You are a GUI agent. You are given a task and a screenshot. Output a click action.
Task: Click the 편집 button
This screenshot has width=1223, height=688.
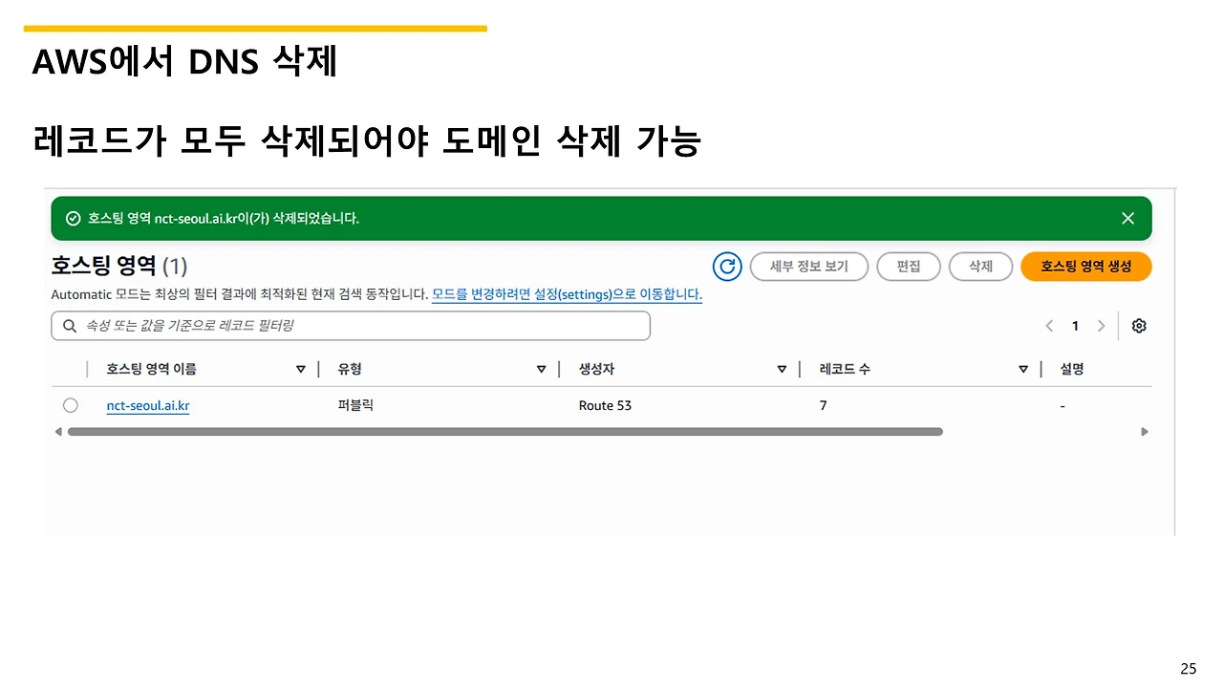pyautogui.click(x=908, y=267)
